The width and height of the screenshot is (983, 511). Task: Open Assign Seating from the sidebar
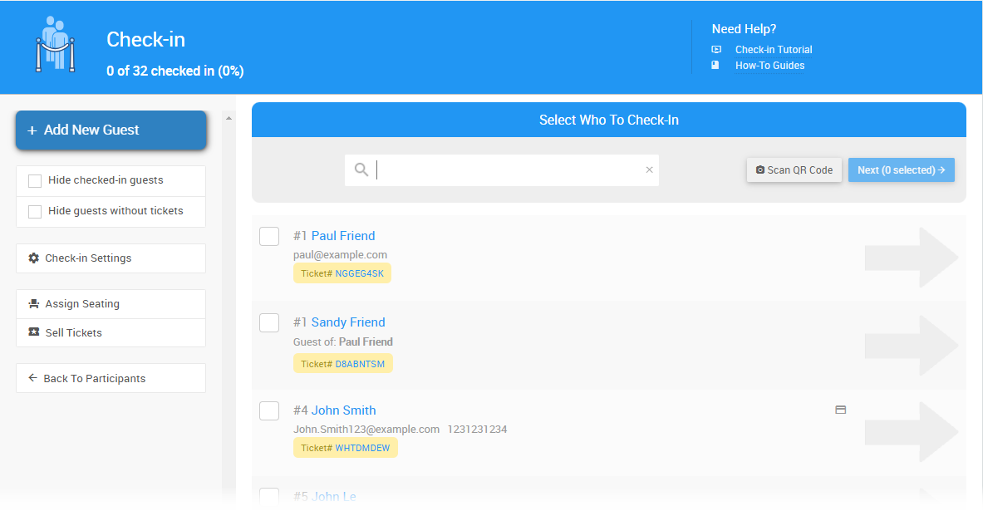click(111, 304)
